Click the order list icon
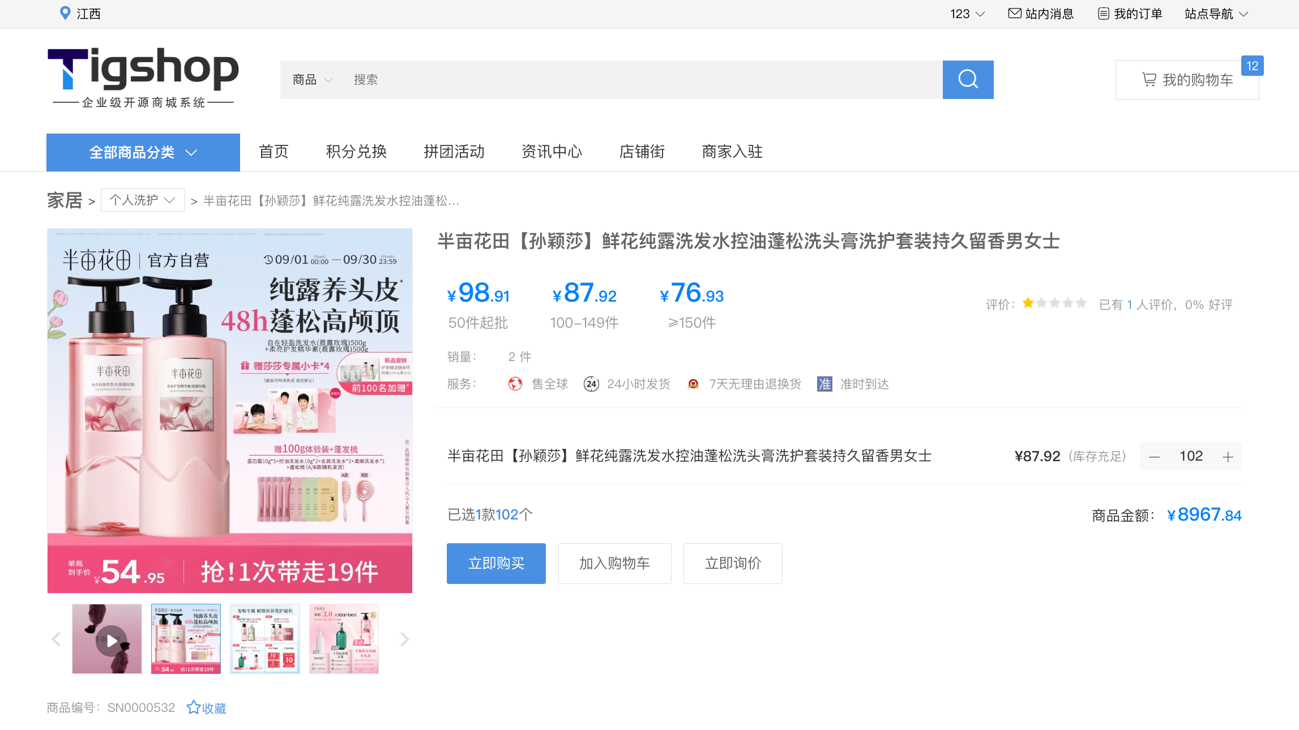The height and width of the screenshot is (730, 1299). [x=1104, y=14]
